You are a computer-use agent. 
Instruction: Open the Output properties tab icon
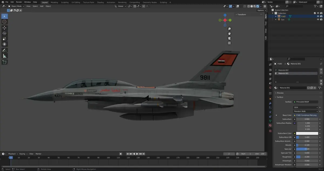[x=270, y=74]
